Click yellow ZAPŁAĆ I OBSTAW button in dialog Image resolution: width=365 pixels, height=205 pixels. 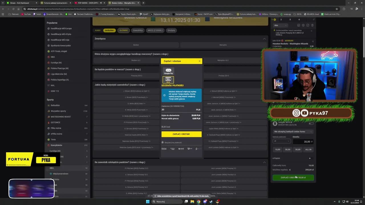181,134
